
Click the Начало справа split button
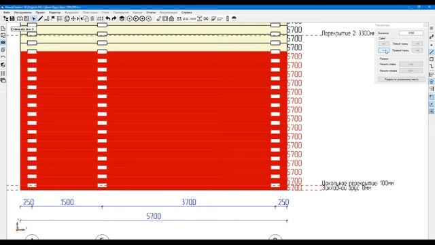411,71
